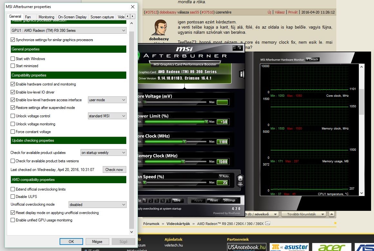
Task: Open the standard MSI voltage dropdown
Action: coord(107,116)
